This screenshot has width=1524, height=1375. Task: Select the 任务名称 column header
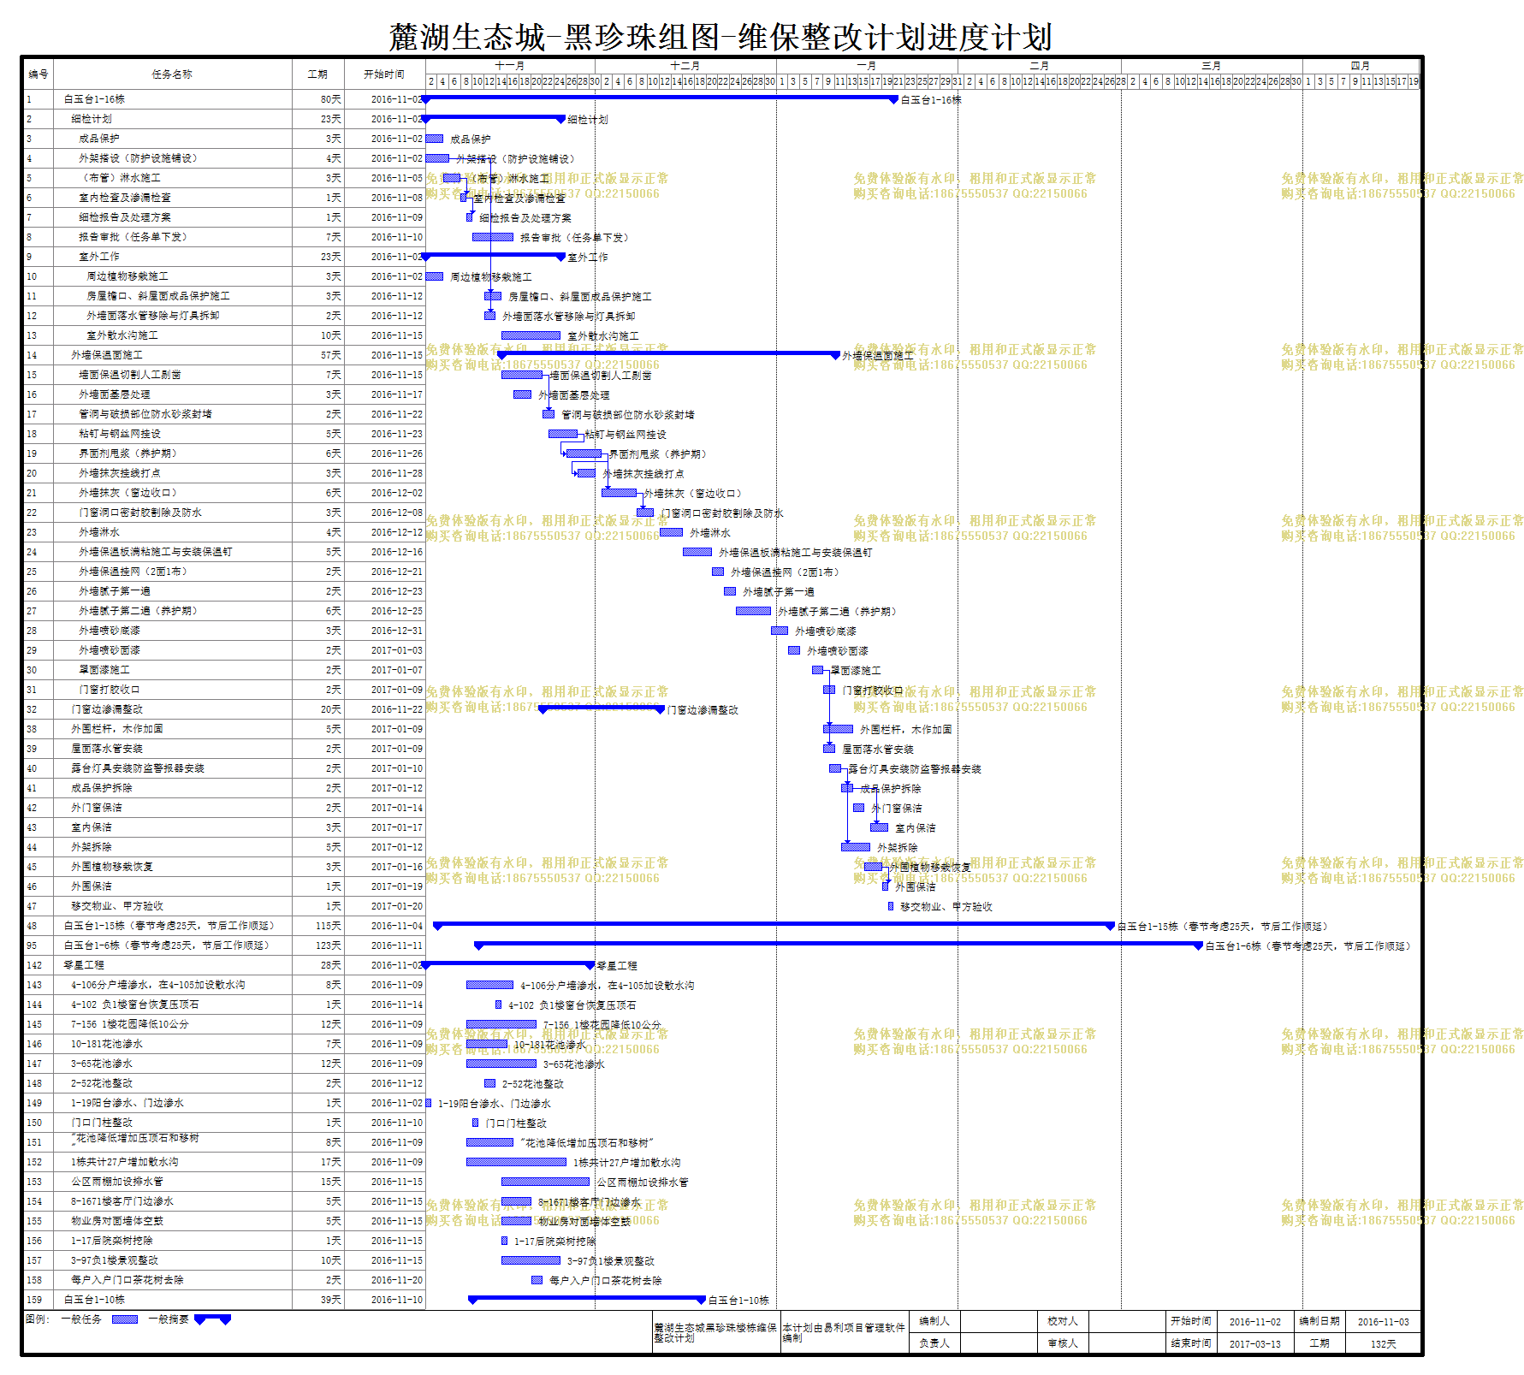click(x=172, y=74)
